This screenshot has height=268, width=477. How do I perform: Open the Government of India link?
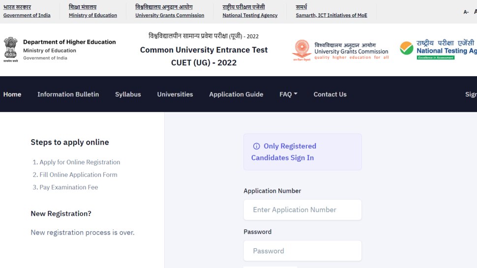point(27,15)
